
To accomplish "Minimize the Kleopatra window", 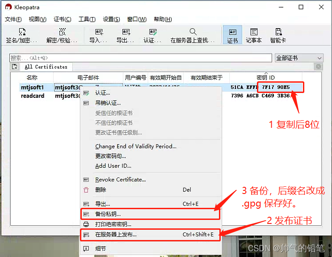I will pyautogui.click(x=281, y=7).
